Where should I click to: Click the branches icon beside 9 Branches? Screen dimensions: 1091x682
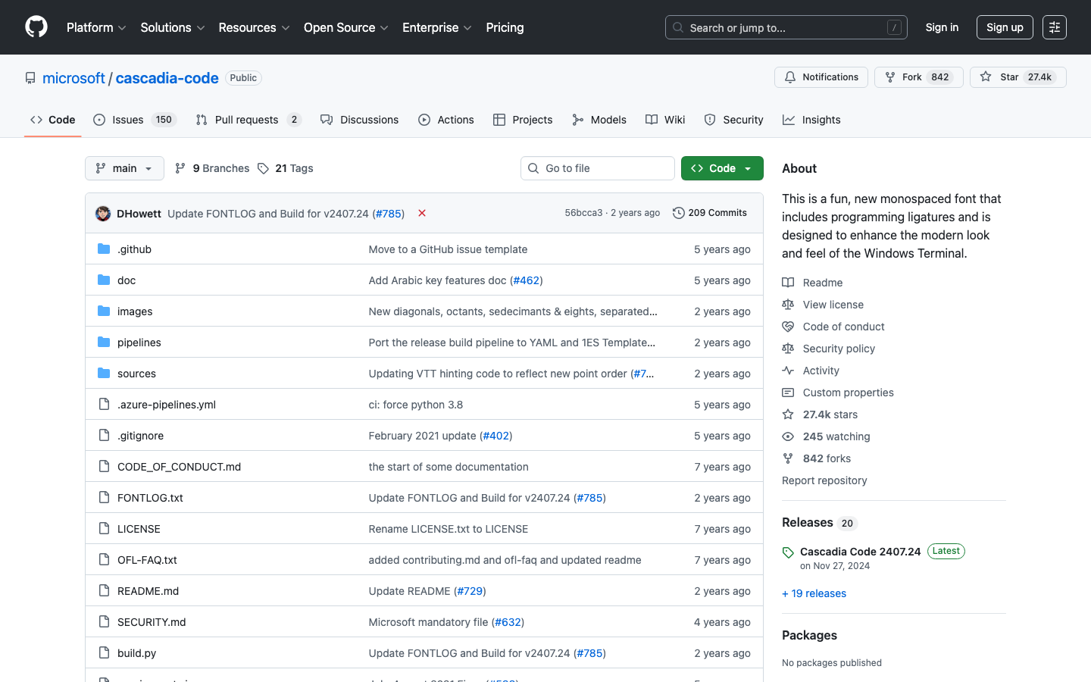[x=180, y=168]
